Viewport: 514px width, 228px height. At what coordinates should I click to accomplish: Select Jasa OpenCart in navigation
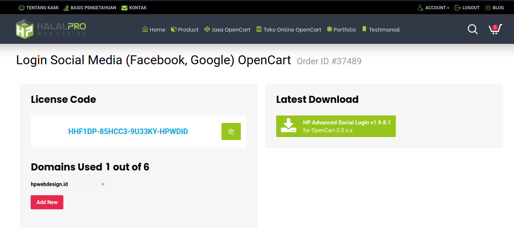tap(227, 29)
